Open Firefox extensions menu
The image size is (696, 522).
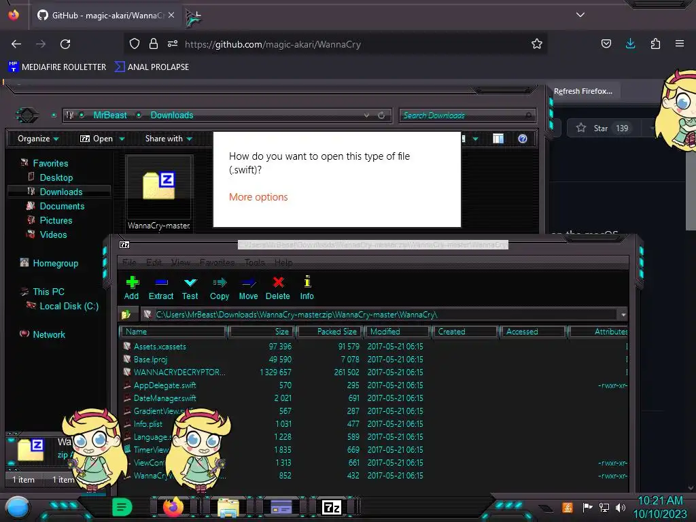[x=655, y=43]
